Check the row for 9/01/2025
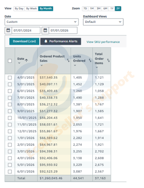Viewport: 144px width, 188px height. coord(10,111)
